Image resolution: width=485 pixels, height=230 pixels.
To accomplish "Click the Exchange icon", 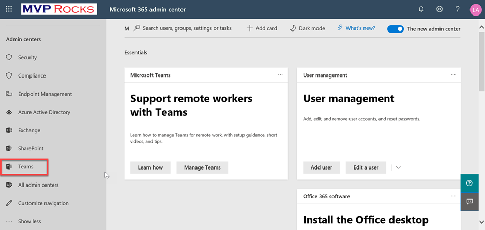I will (x=9, y=130).
